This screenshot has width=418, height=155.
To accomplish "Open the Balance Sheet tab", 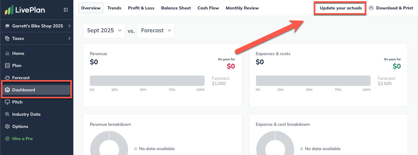I will tap(176, 8).
